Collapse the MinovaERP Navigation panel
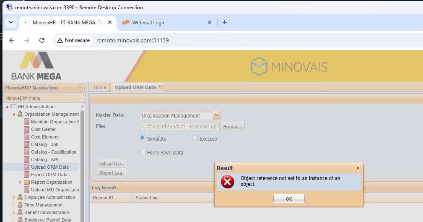Screen dimensions: 423x222 (81, 88)
